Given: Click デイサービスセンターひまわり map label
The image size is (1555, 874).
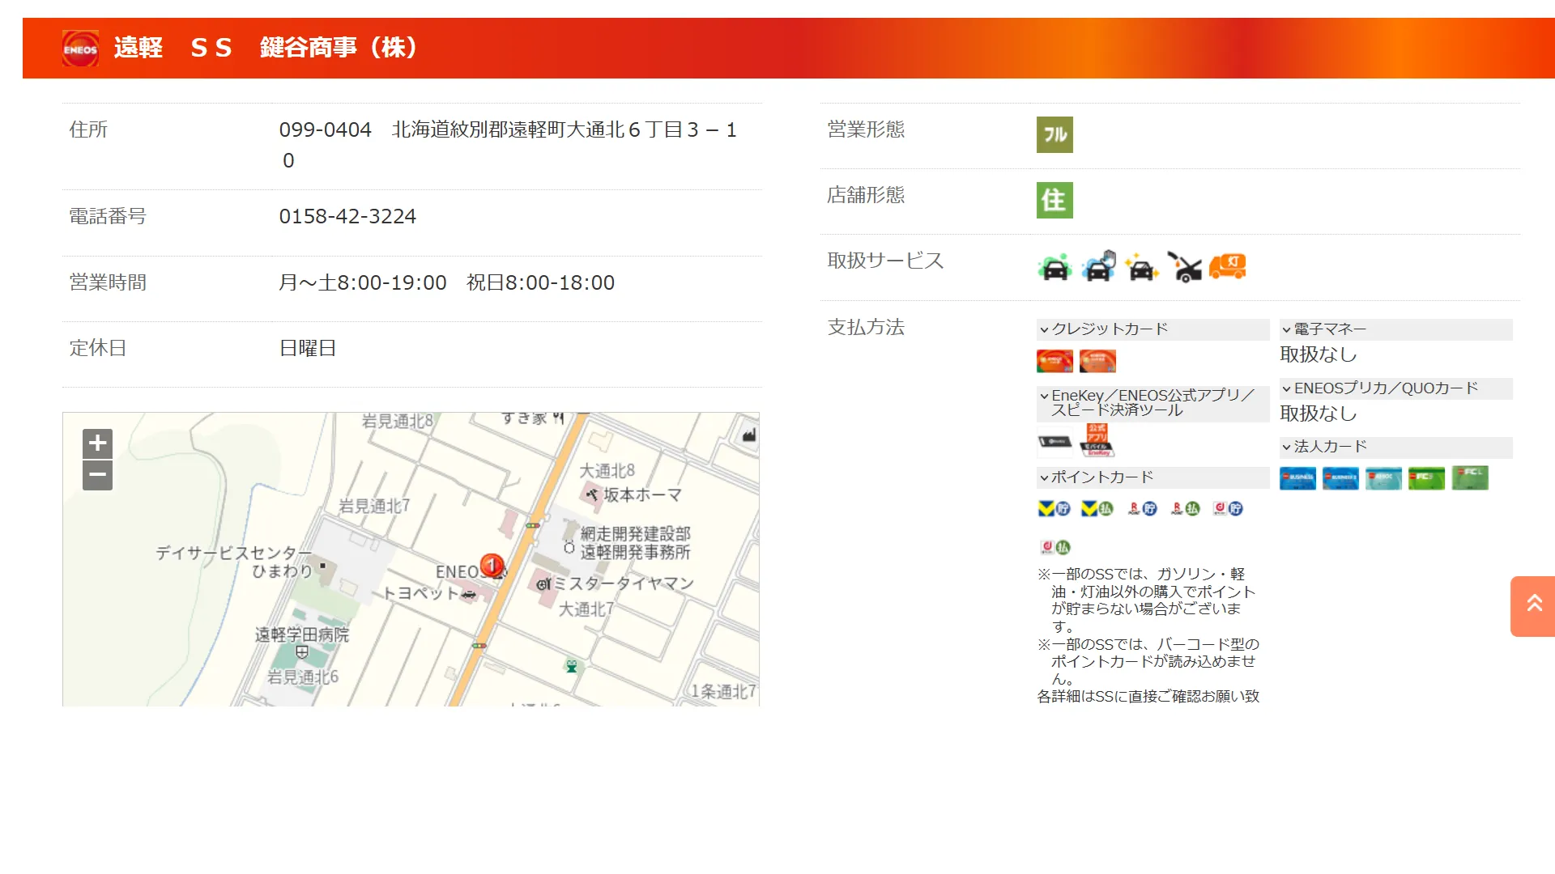Looking at the screenshot, I should 234,562.
